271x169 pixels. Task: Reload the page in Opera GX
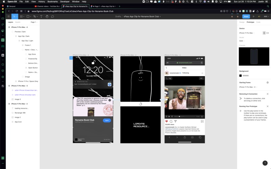pyautogui.click(x=17, y=11)
